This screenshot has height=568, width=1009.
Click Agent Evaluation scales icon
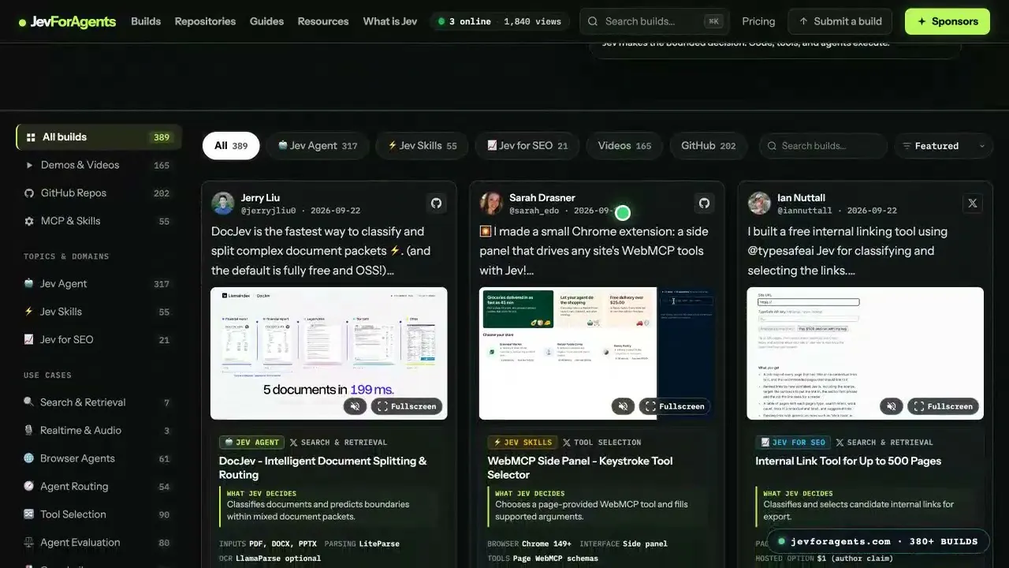pyautogui.click(x=29, y=543)
